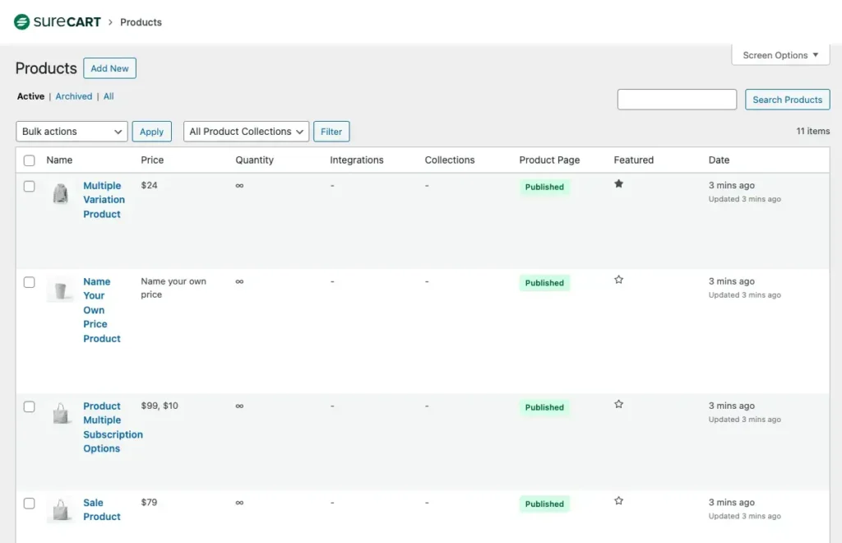Click the Add New button

point(109,68)
